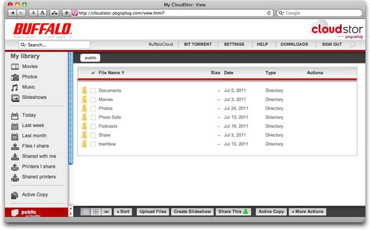Decrease text size with small A

pyautogui.click(x=33, y=13)
